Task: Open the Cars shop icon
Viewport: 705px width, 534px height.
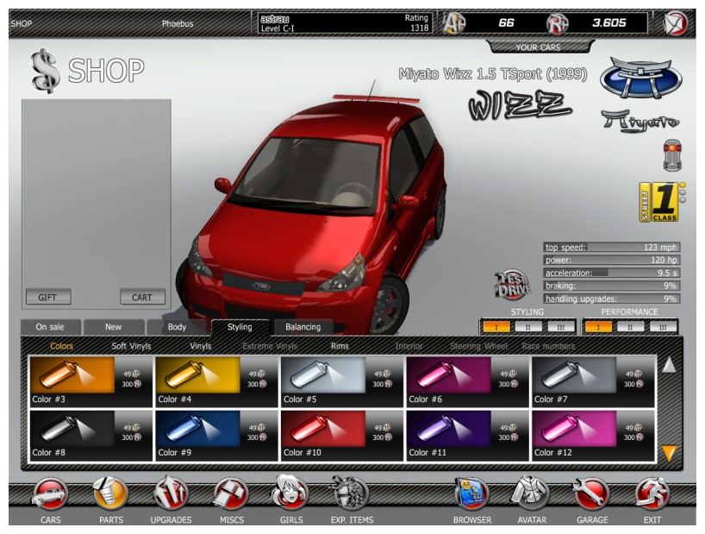Action: point(50,496)
